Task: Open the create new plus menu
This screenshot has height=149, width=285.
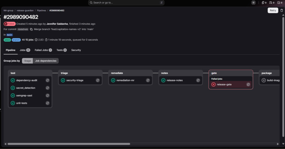Action: coord(254,2)
